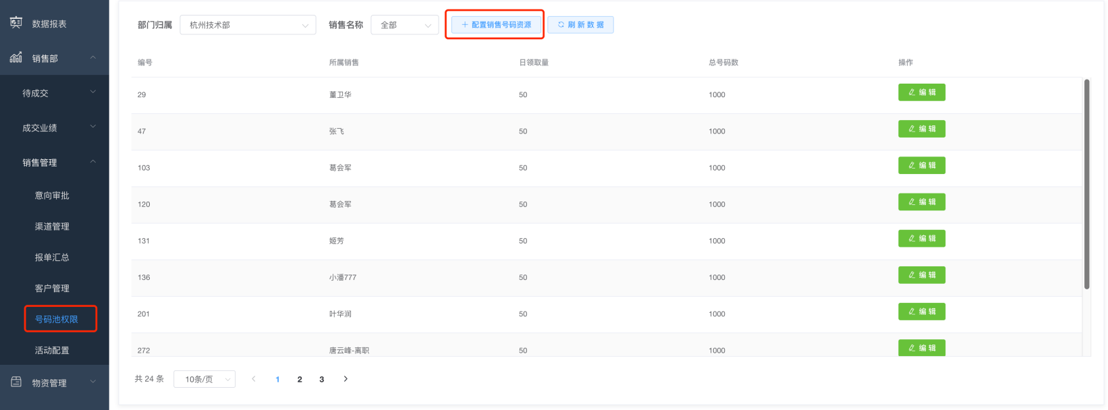Select 客户管理 menu item

[x=52, y=288]
